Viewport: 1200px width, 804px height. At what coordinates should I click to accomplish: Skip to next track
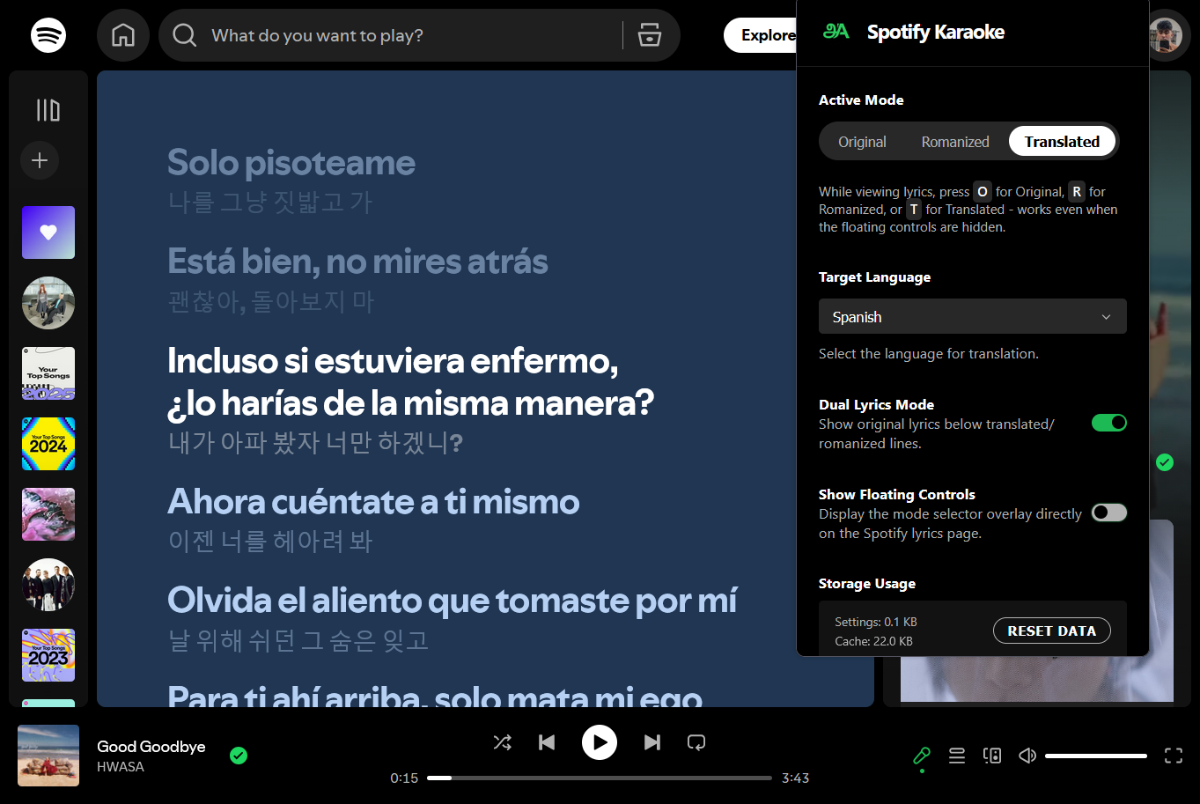coord(652,742)
